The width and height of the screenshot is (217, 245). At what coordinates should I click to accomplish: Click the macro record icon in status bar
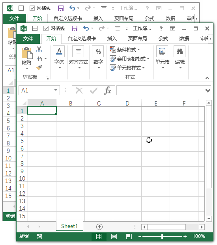point(39,237)
